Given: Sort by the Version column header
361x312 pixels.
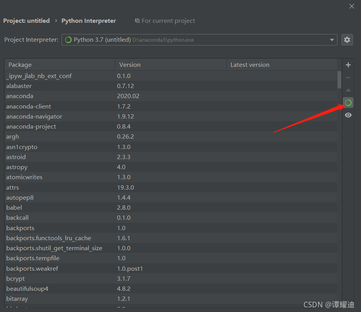Looking at the screenshot, I should click(x=171, y=65).
